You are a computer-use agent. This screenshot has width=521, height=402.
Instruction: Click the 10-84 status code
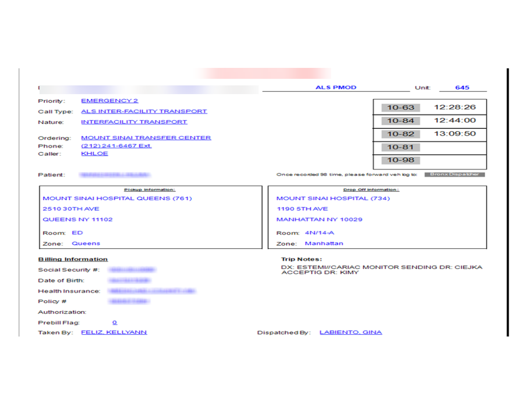401,121
